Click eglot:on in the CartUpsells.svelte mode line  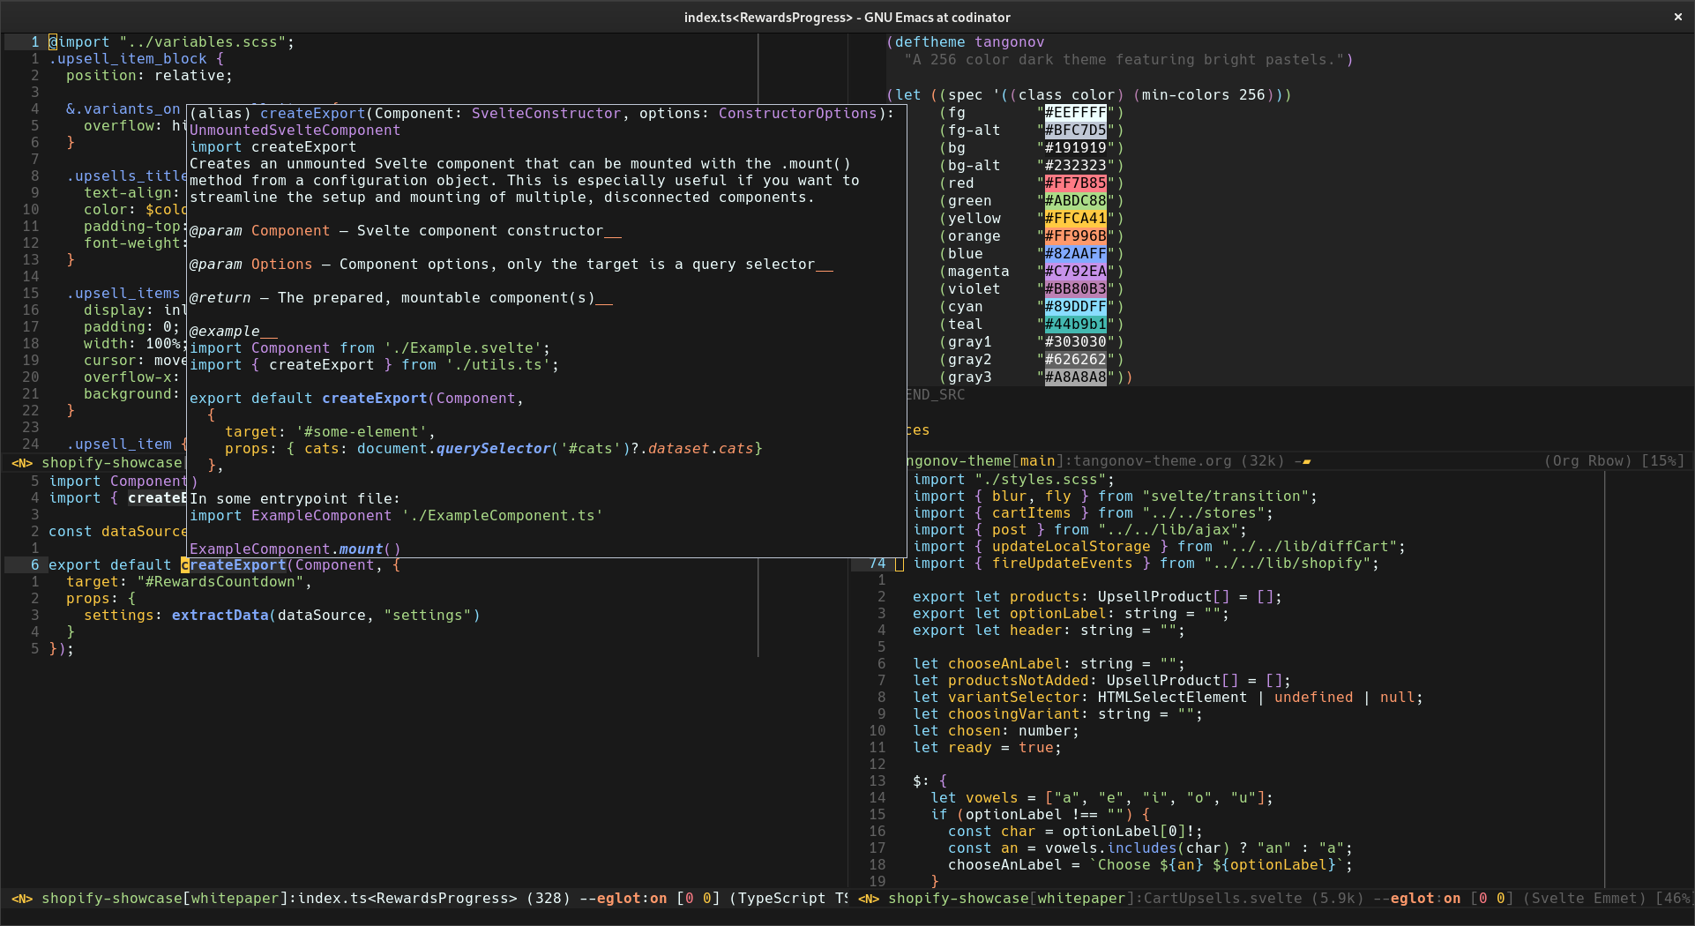point(1425,899)
